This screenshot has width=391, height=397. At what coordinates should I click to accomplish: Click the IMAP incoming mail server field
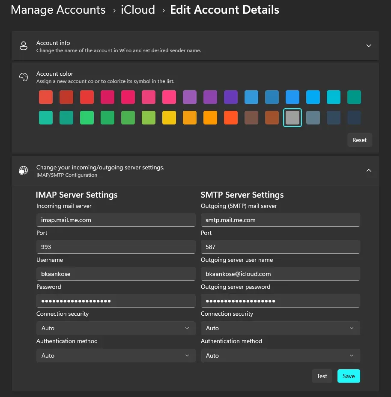tap(116, 219)
